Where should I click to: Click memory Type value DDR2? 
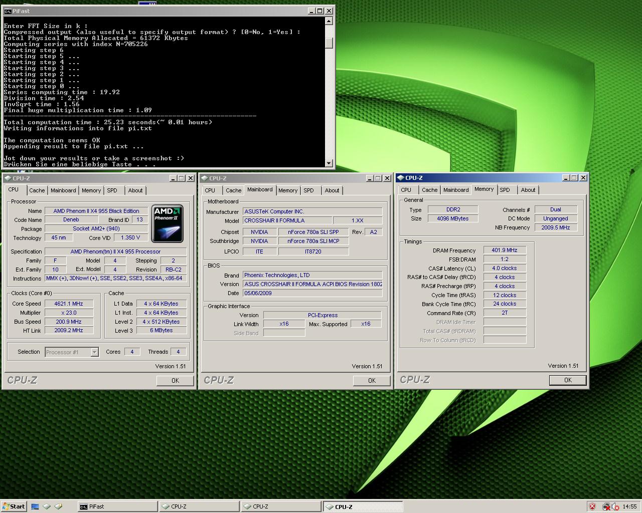tap(453, 209)
